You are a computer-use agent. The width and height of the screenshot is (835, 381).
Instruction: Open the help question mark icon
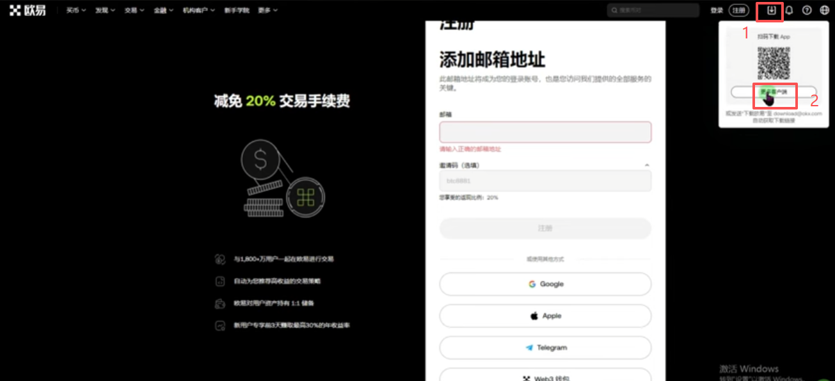807,10
